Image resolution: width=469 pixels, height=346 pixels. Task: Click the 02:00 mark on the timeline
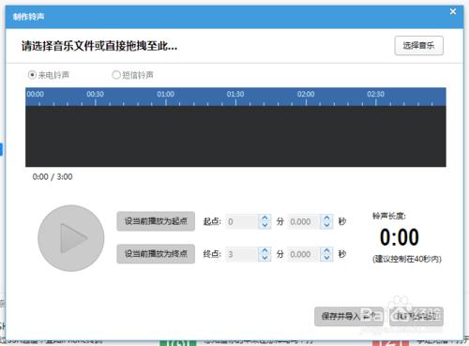(306, 95)
